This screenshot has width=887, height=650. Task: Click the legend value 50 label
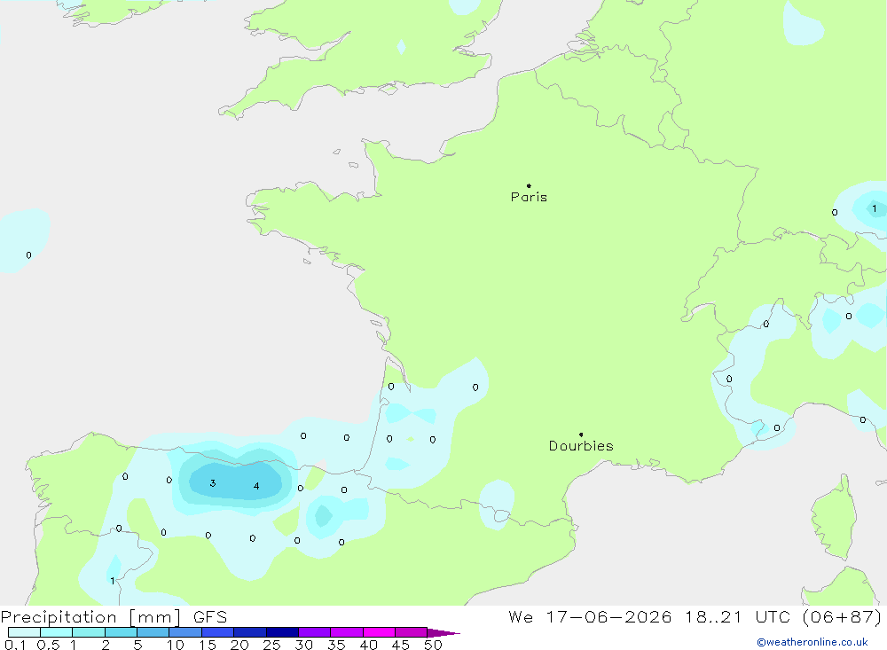coord(433,645)
